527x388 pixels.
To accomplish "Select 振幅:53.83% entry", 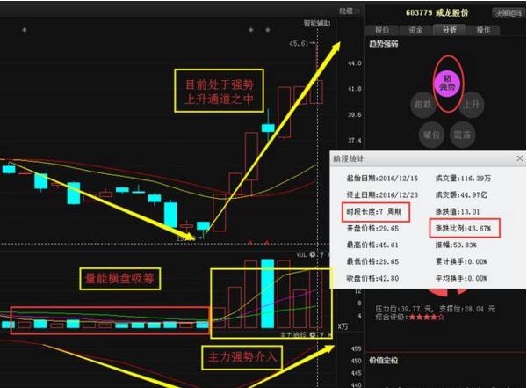I will [x=456, y=245].
